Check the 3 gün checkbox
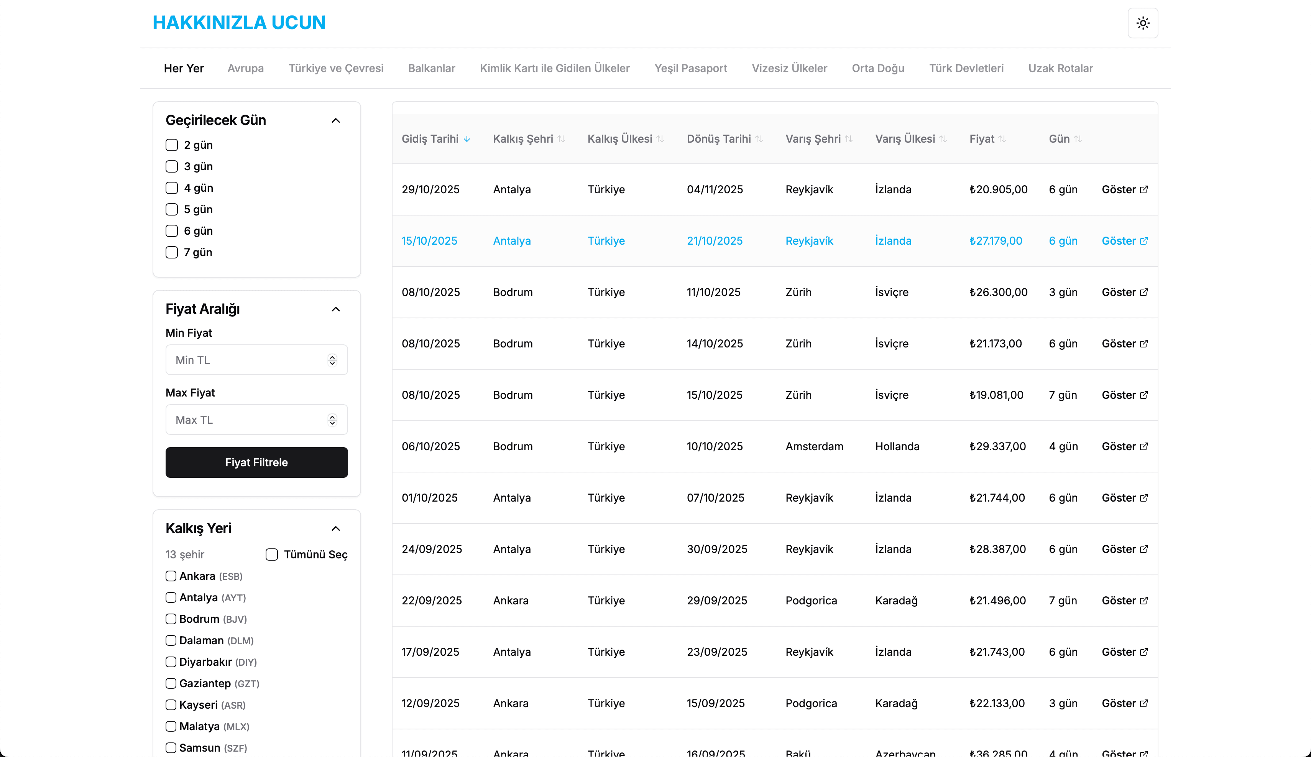This screenshot has width=1311, height=757. click(171, 166)
